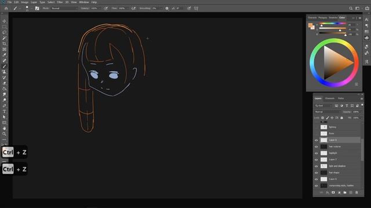Hide the hair shape layer
371x208 pixels.
click(317, 173)
